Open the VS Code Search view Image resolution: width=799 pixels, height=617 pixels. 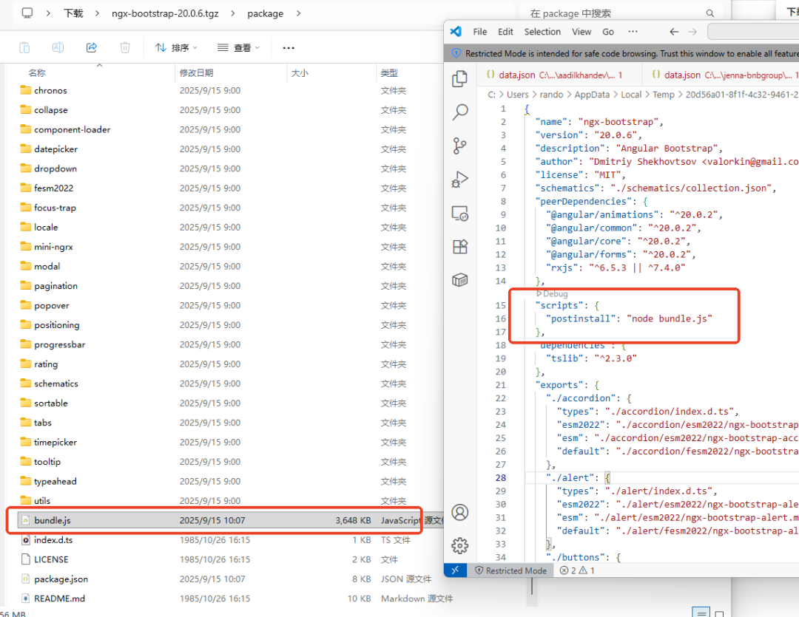point(459,112)
